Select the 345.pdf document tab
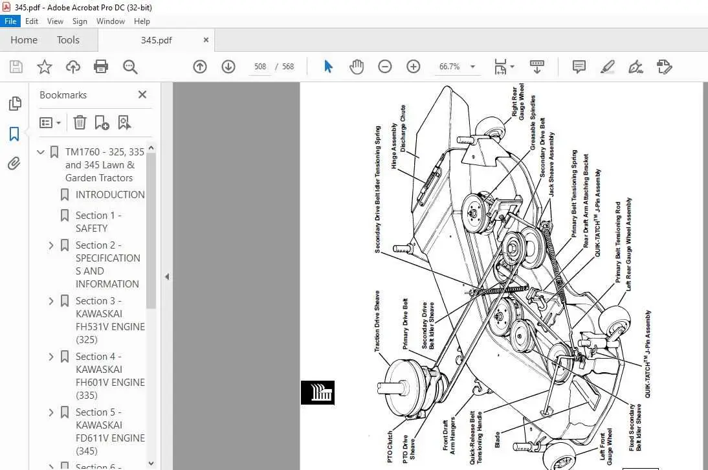Viewport: 708px width, 470px height. [x=156, y=40]
